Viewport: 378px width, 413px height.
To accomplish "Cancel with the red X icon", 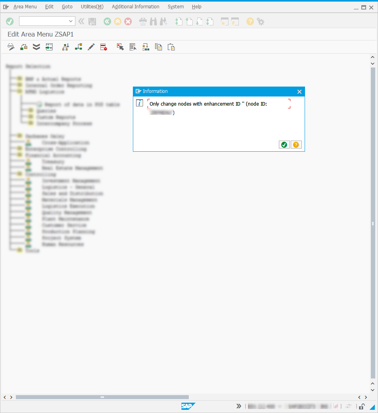I will click(x=128, y=21).
